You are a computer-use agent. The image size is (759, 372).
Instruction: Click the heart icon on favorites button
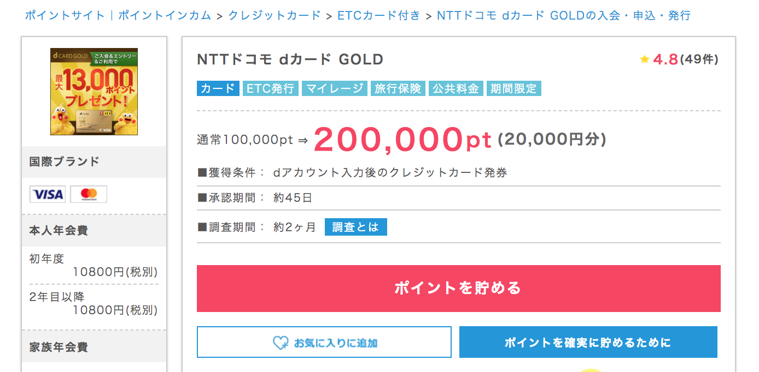[x=280, y=343]
